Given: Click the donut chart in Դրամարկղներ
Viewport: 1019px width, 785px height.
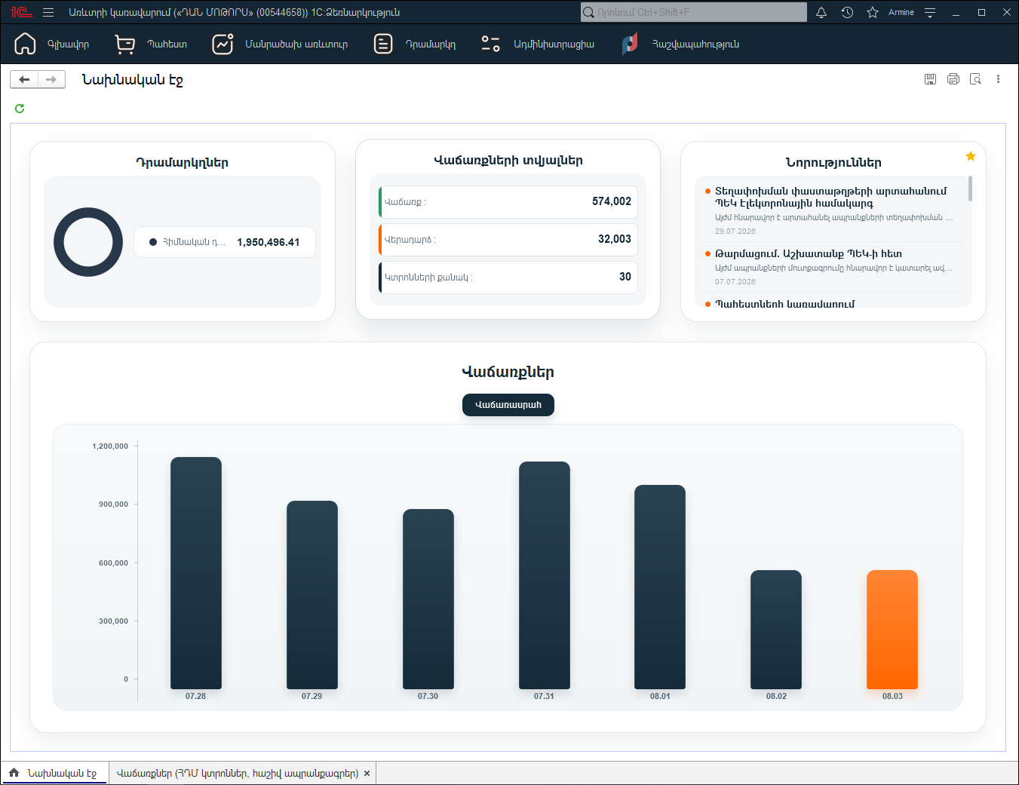Looking at the screenshot, I should point(88,242).
